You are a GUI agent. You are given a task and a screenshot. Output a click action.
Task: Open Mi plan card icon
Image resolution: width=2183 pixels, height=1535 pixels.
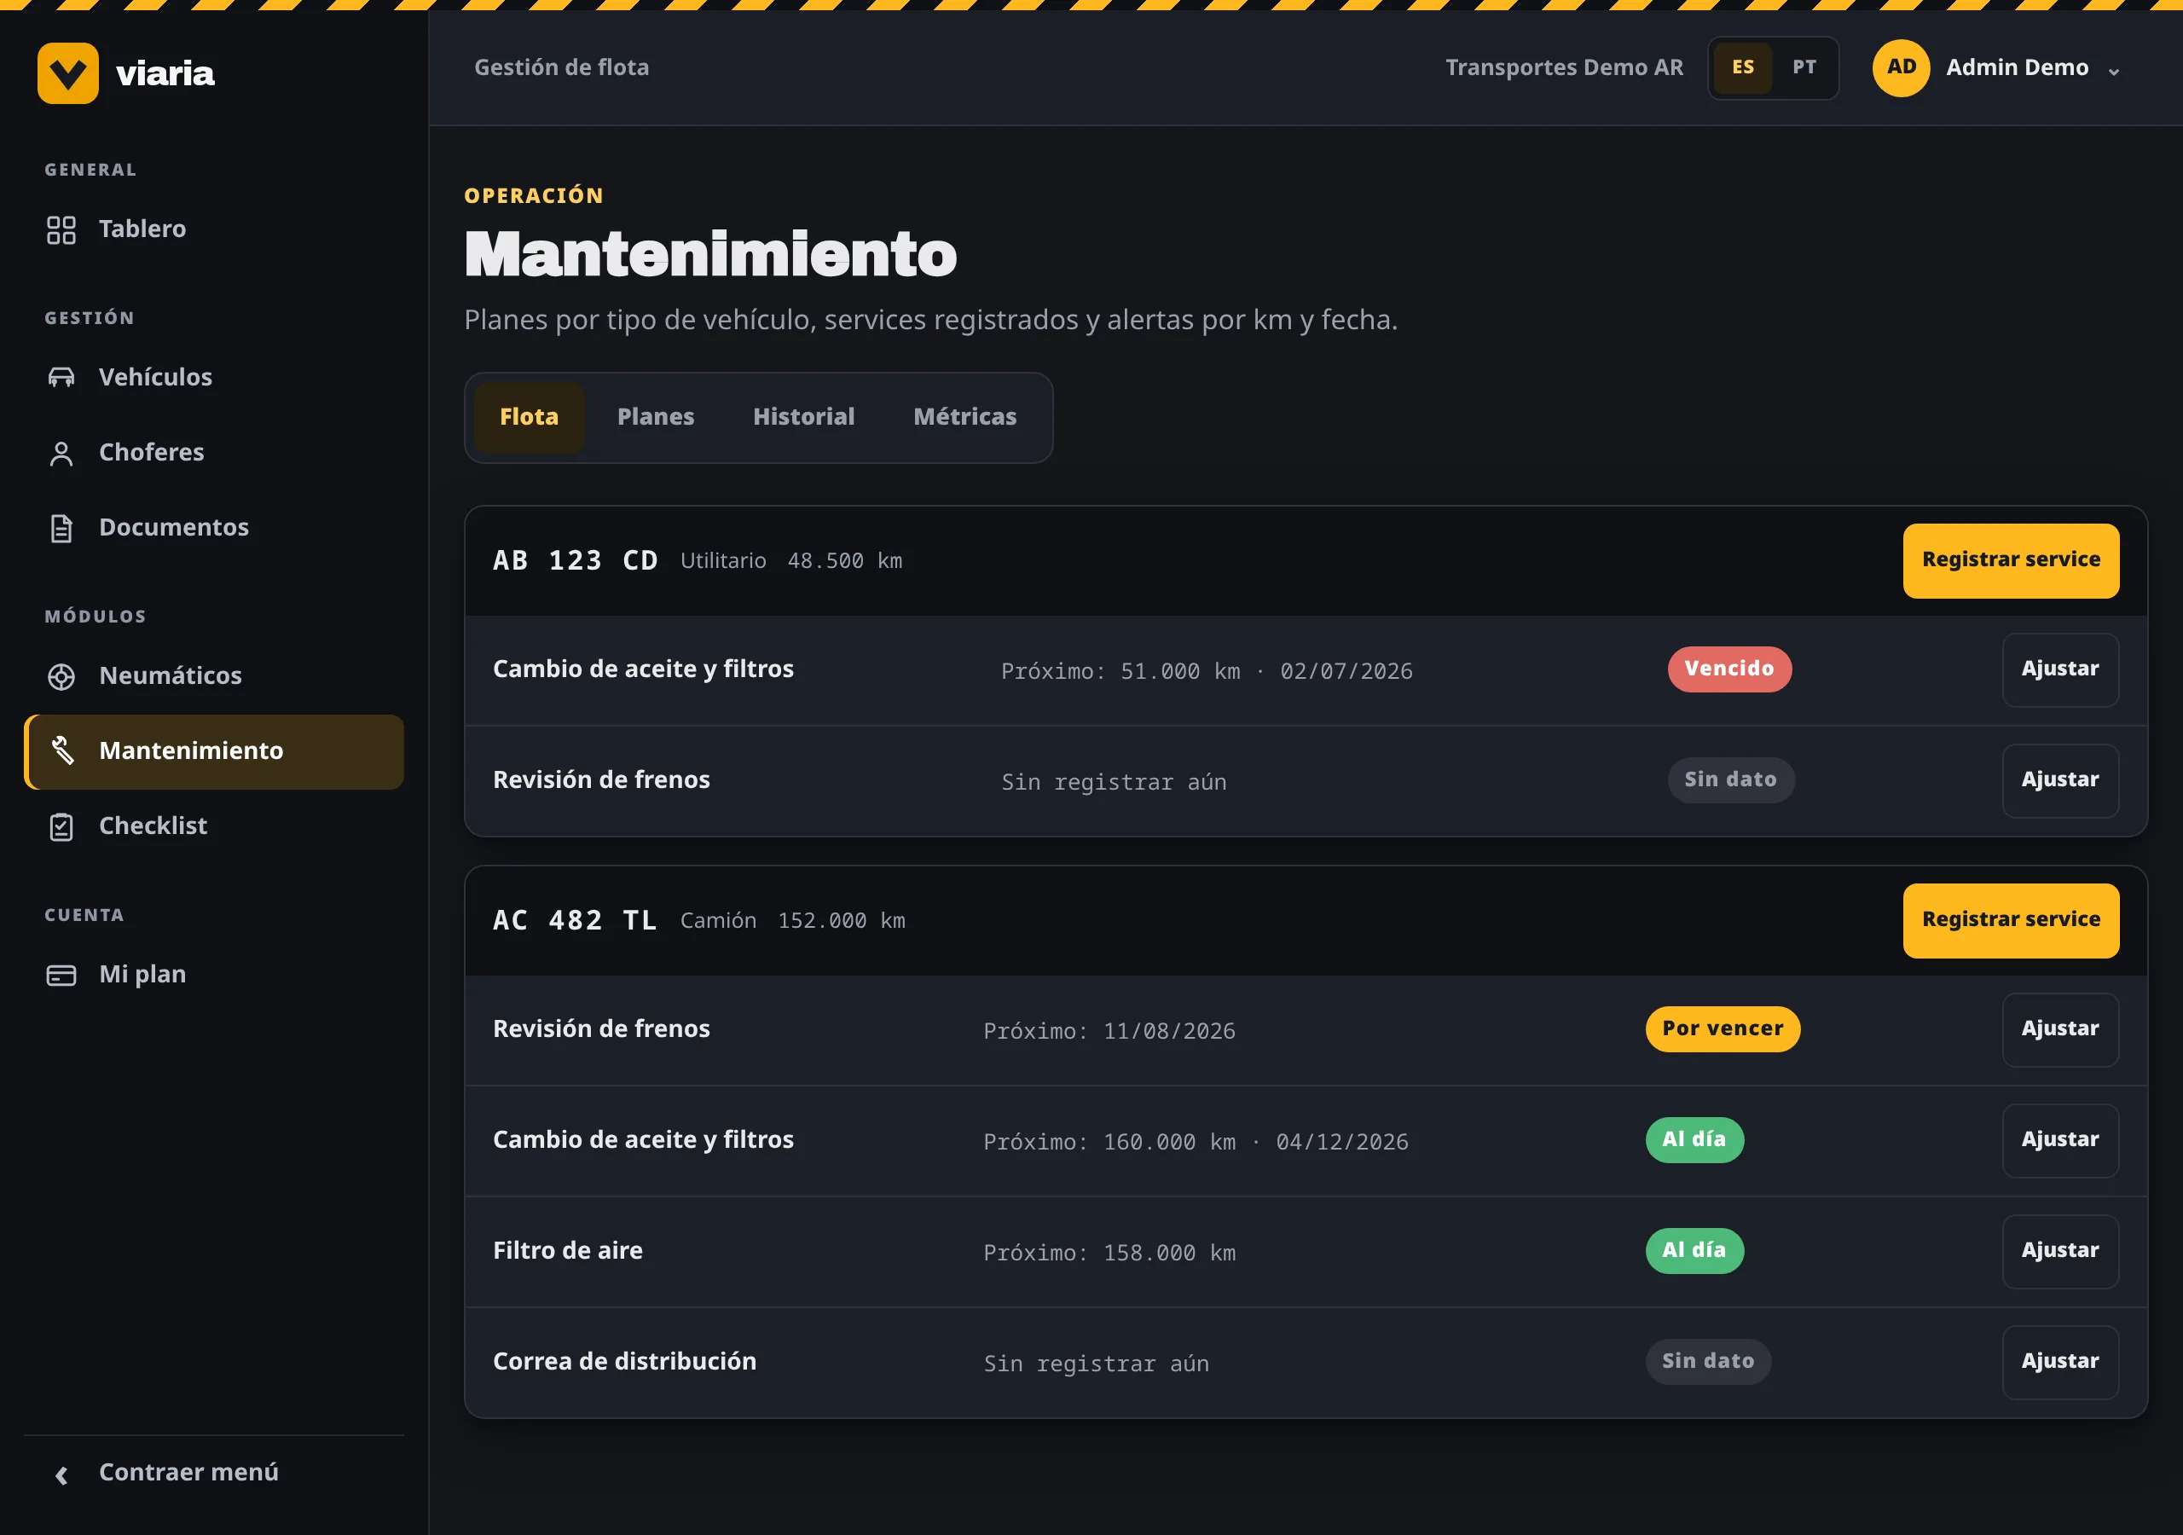[61, 975]
